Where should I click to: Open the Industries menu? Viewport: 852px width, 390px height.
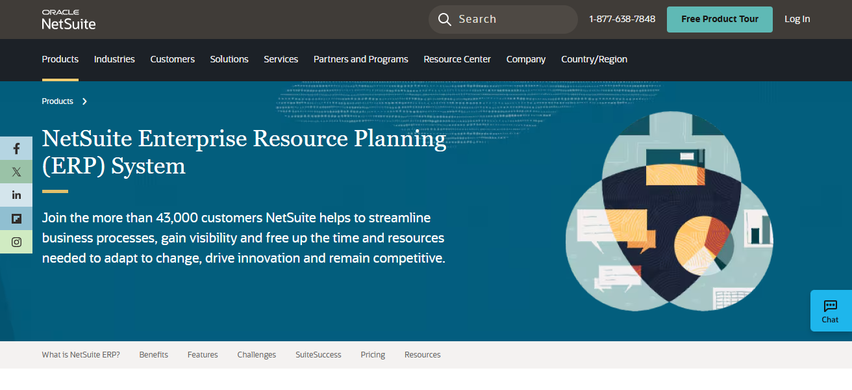114,59
